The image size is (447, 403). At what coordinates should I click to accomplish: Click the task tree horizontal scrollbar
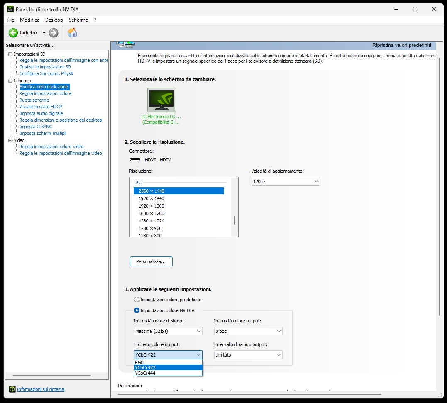(x=52, y=376)
